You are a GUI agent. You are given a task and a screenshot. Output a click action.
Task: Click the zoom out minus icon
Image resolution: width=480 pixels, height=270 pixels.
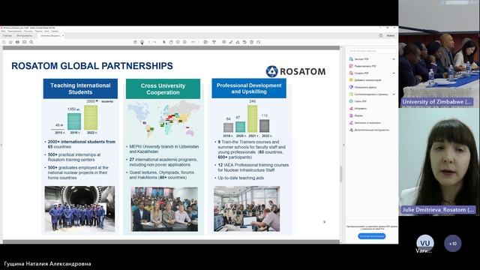(178, 42)
